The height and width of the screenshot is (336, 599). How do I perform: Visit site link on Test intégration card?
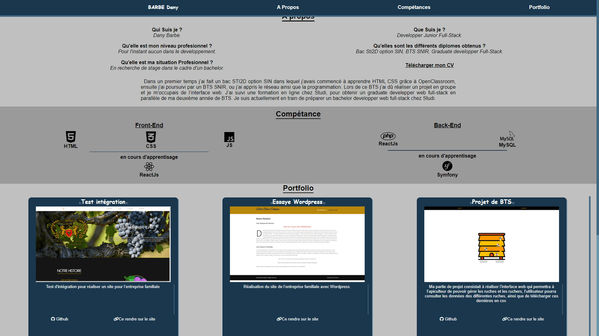click(134, 319)
